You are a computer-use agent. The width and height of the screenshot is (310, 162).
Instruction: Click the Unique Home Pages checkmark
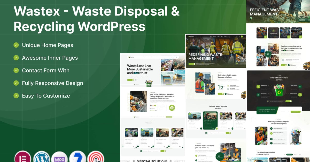(x=16, y=45)
